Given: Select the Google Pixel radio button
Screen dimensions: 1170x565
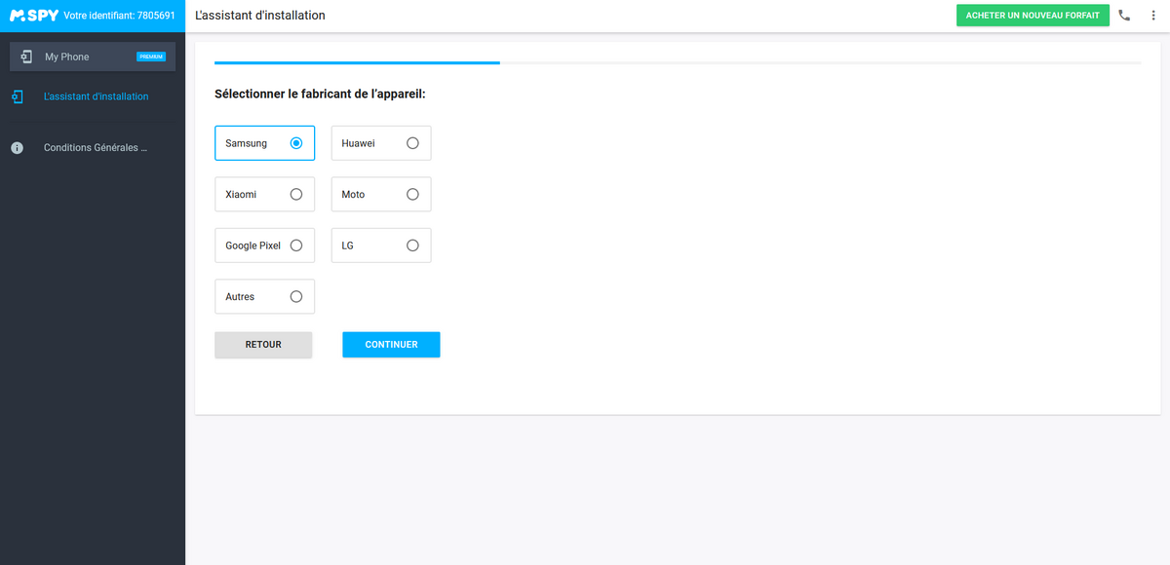Looking at the screenshot, I should pyautogui.click(x=296, y=245).
